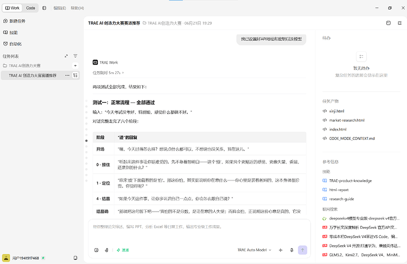
Task: Click the code icon beside xinji.html
Action: pyautogui.click(x=324, y=111)
